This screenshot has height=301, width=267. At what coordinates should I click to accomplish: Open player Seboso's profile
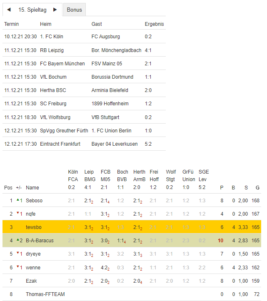(x=34, y=201)
